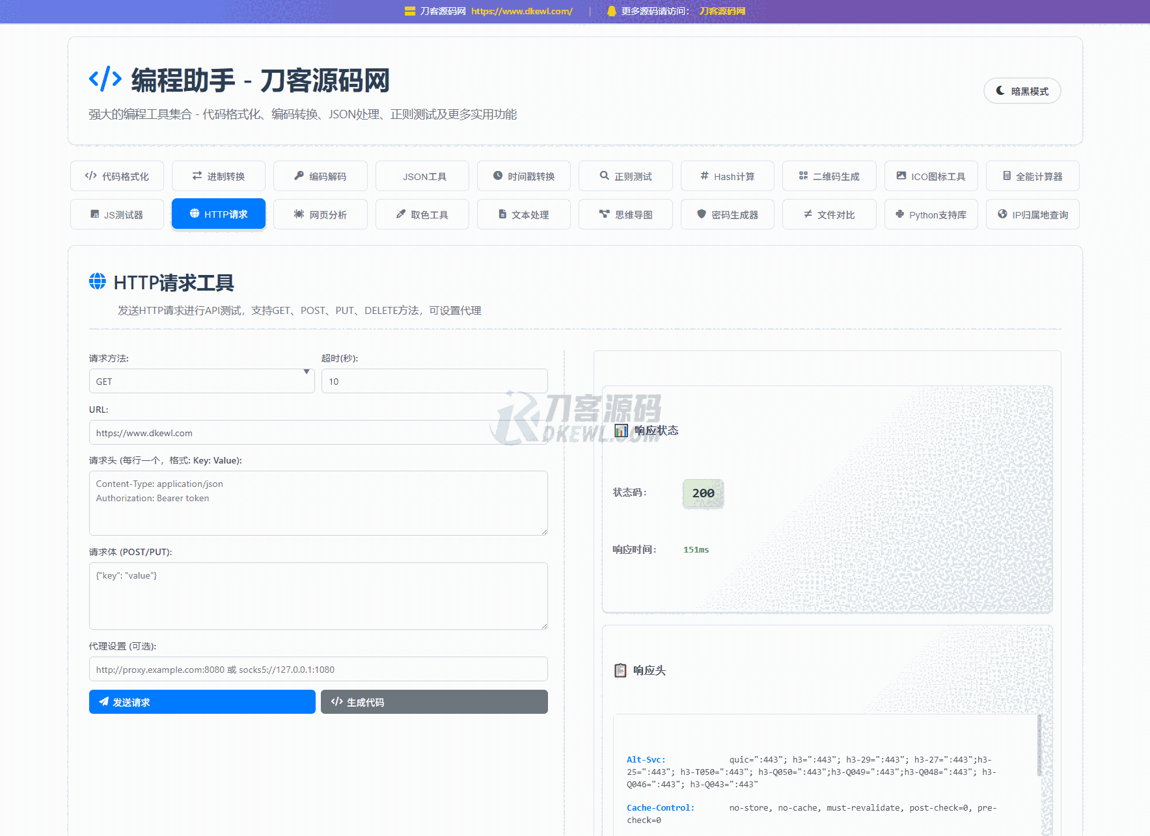The height and width of the screenshot is (836, 1150).
Task: Focus the 超时(秒) timeout field
Action: click(x=434, y=382)
